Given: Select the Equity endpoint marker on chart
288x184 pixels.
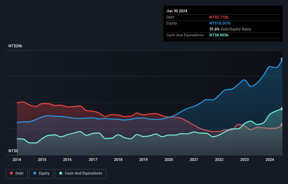Looking at the screenshot, I should (x=282, y=59).
